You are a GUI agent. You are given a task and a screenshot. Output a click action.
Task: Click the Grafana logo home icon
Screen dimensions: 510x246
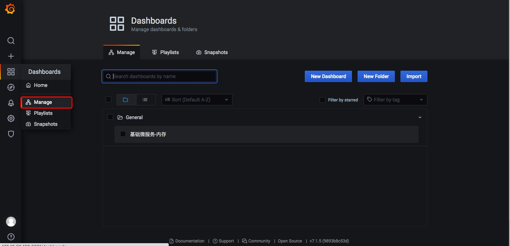(10, 9)
